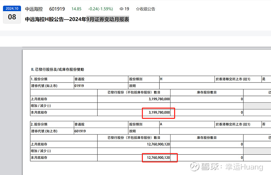
Task: Click 上月底結存 value 3,199,780,000
Action: point(159,99)
